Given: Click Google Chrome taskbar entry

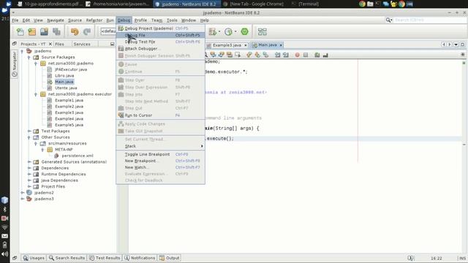Looking at the screenshot, I should click(254, 4).
